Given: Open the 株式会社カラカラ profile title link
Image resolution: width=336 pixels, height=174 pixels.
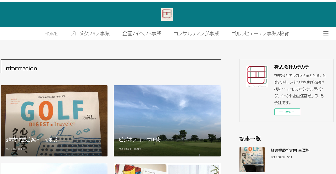Looking at the screenshot, I should coord(292,67).
